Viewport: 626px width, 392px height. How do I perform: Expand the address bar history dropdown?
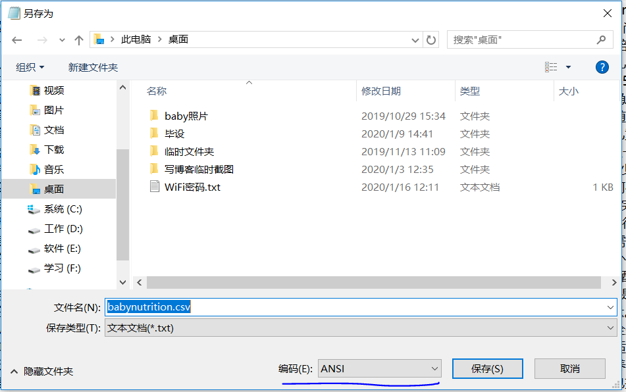[x=415, y=40]
